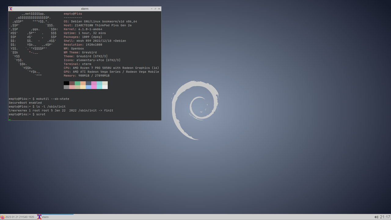391x220 pixels.
Task: Click the '/sbin/init -> finit' symlink output line
Action: click(x=61, y=110)
